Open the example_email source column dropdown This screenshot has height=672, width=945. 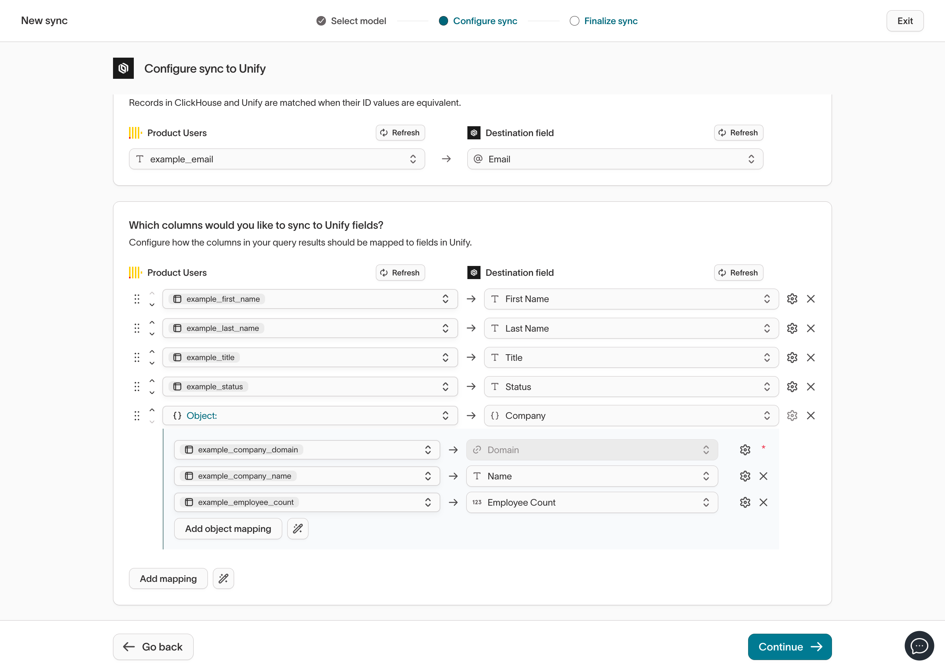pyautogui.click(x=277, y=159)
